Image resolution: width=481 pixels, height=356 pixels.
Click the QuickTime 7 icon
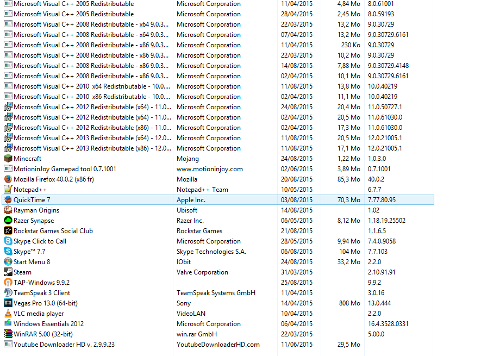(x=8, y=200)
